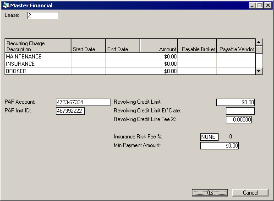Click the BROKER row Start Date cell

[88, 71]
